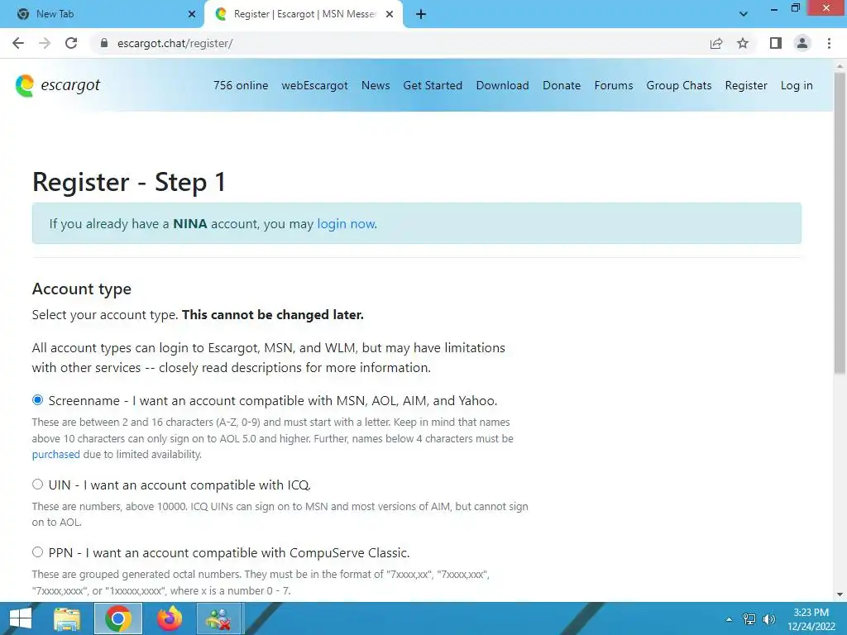Bookmark this page with the star icon
Viewport: 847px width, 635px height.
(x=743, y=43)
